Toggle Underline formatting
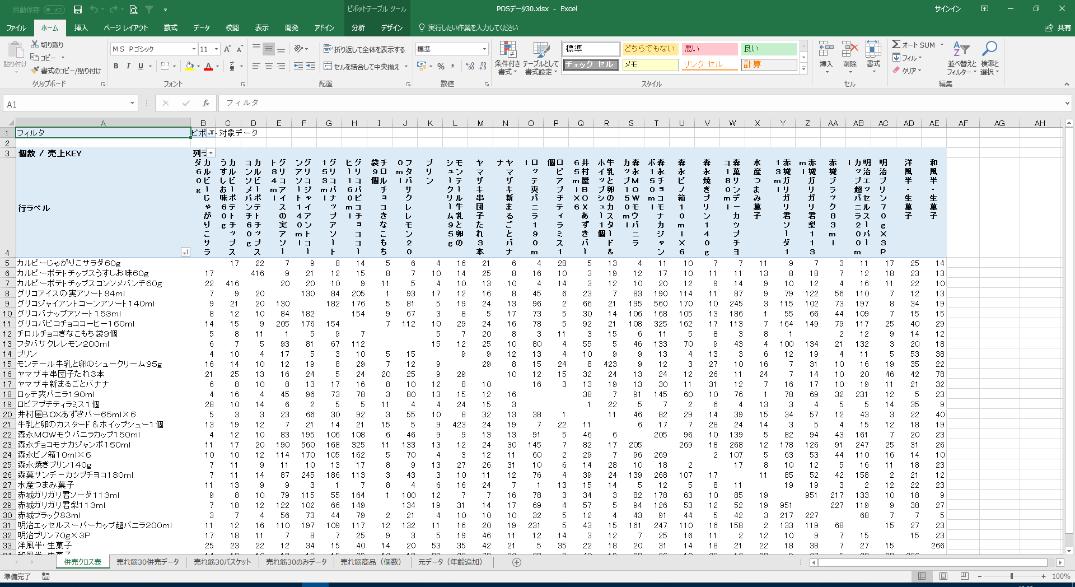The width and height of the screenshot is (1075, 587). click(x=141, y=66)
